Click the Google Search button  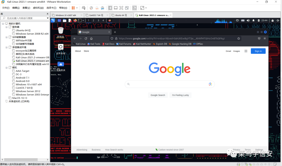click(x=158, y=95)
